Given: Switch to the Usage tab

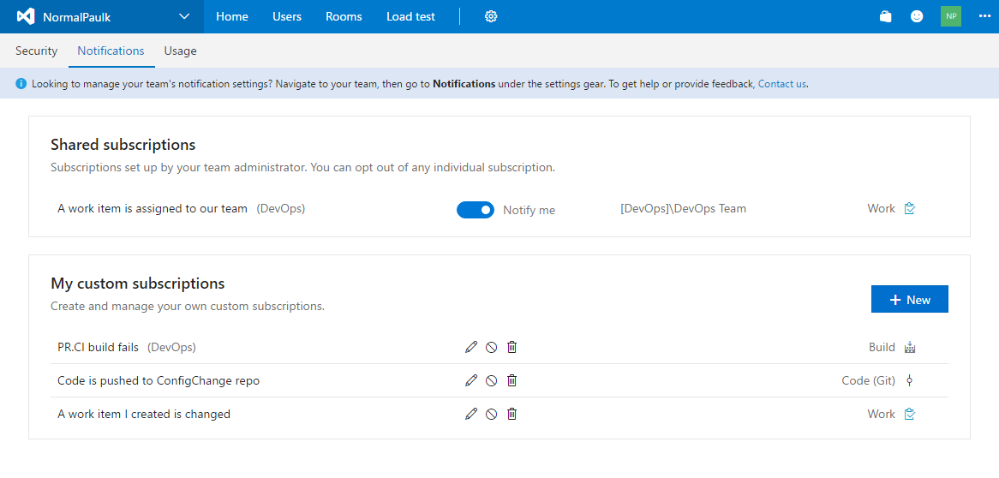Looking at the screenshot, I should 180,51.
